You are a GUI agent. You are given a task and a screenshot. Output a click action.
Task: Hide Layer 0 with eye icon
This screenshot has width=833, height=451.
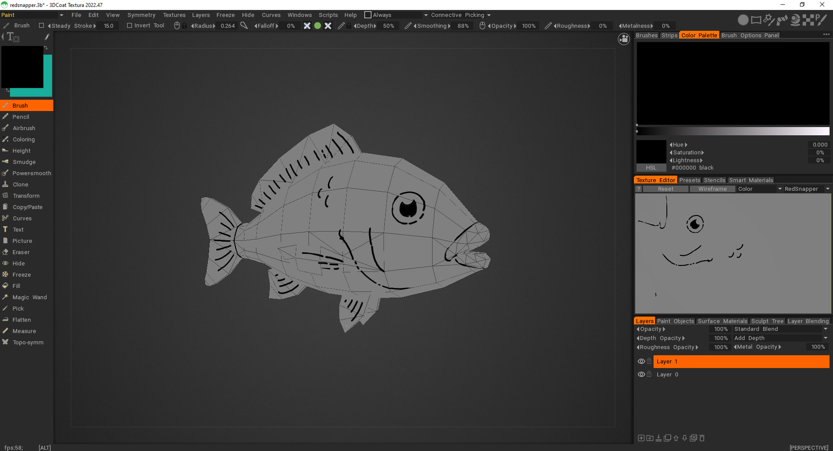pos(641,374)
